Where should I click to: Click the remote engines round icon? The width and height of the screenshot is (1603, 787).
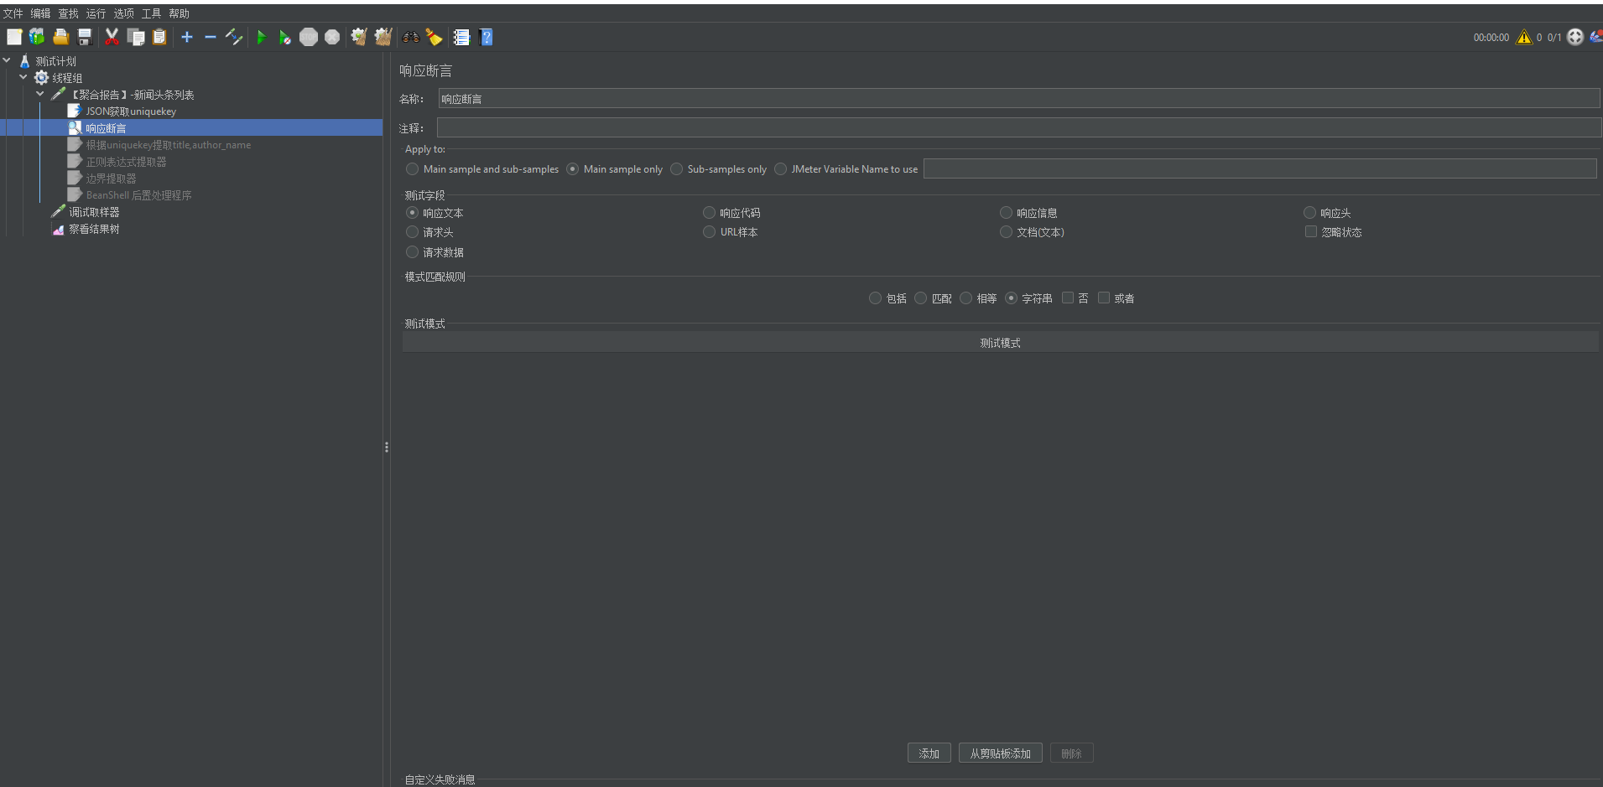click(x=1575, y=37)
